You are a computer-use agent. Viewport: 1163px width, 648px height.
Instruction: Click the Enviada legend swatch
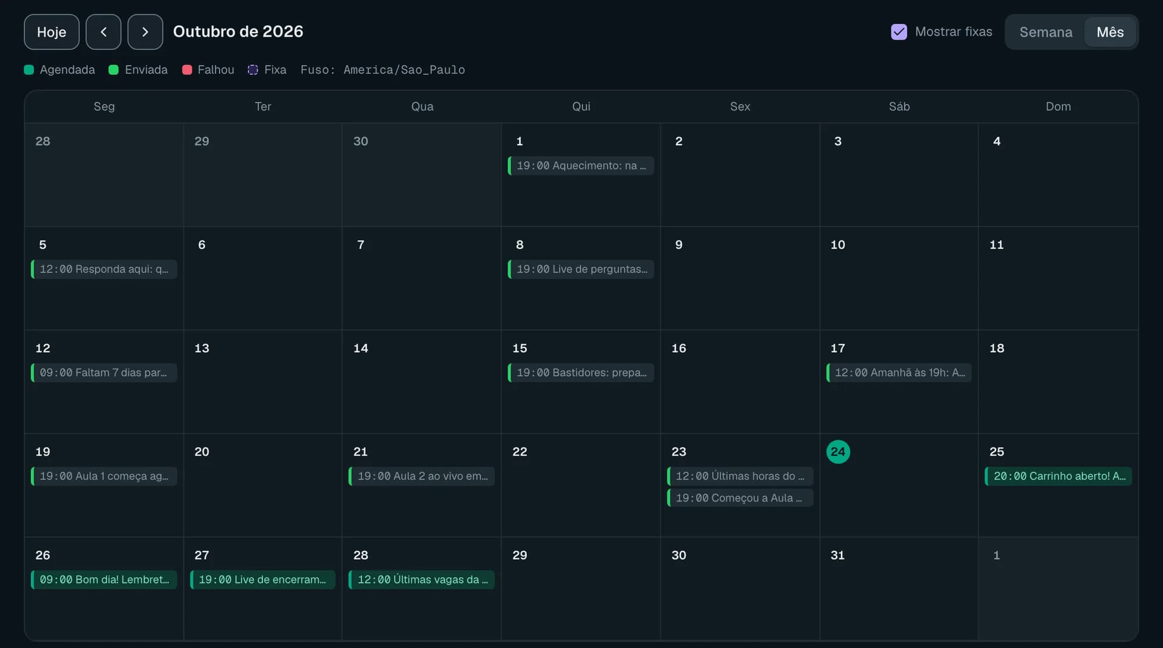click(x=114, y=70)
